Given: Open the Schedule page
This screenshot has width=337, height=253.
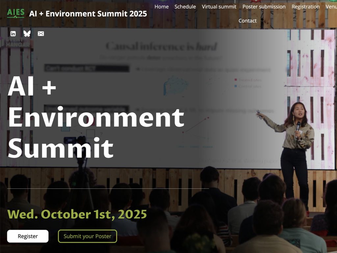Looking at the screenshot, I should click(185, 7).
